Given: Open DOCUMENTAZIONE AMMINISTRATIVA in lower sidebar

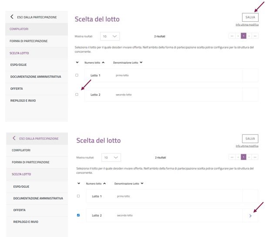Looking at the screenshot, I should [38, 198].
